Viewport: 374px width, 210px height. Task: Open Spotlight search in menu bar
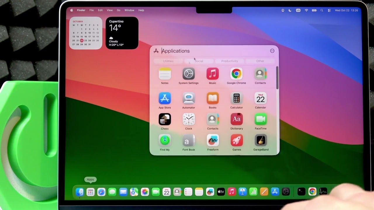point(322,10)
